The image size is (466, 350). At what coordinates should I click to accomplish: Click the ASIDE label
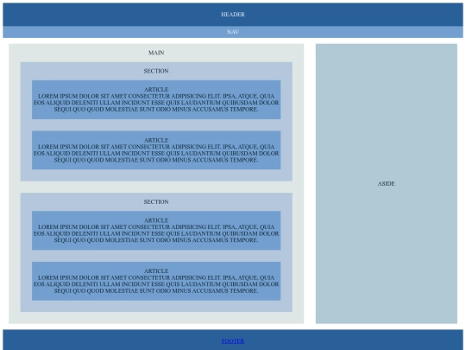(386, 183)
